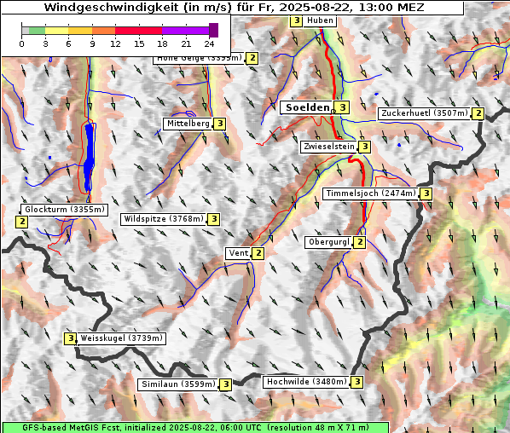This screenshot has width=510, height=433.
Task: Click the yellow badge next to Timmelsjoch
Action: [426, 193]
